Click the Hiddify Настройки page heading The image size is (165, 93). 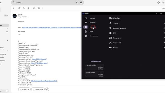pos(114,18)
